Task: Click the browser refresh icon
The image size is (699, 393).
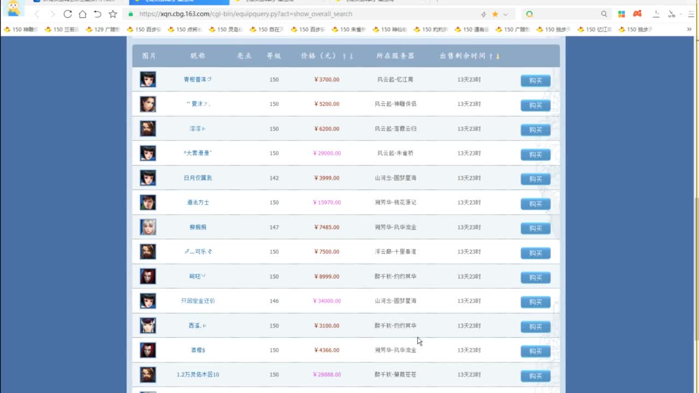Action: coord(68,14)
